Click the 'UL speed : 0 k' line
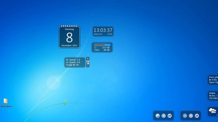218x122 pixels. coord(73,62)
